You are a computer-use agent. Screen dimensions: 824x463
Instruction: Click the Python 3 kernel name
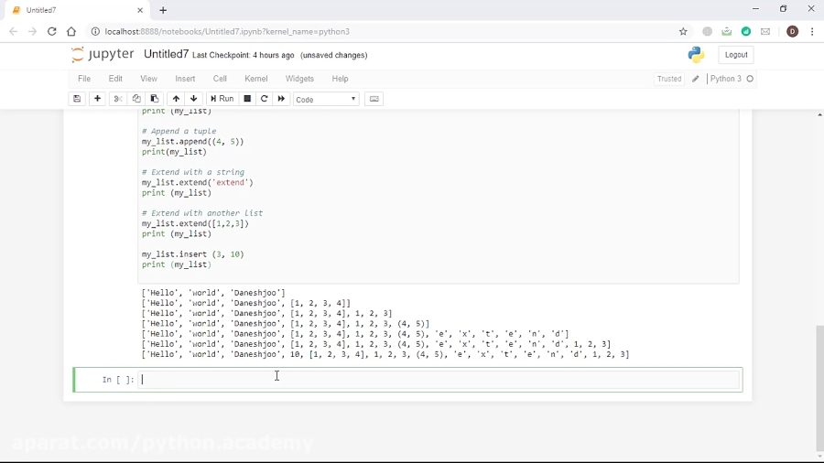coord(726,79)
